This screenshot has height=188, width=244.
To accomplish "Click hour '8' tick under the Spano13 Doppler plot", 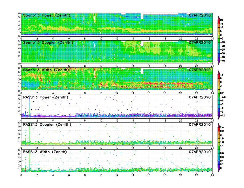I will (x=85, y=66).
